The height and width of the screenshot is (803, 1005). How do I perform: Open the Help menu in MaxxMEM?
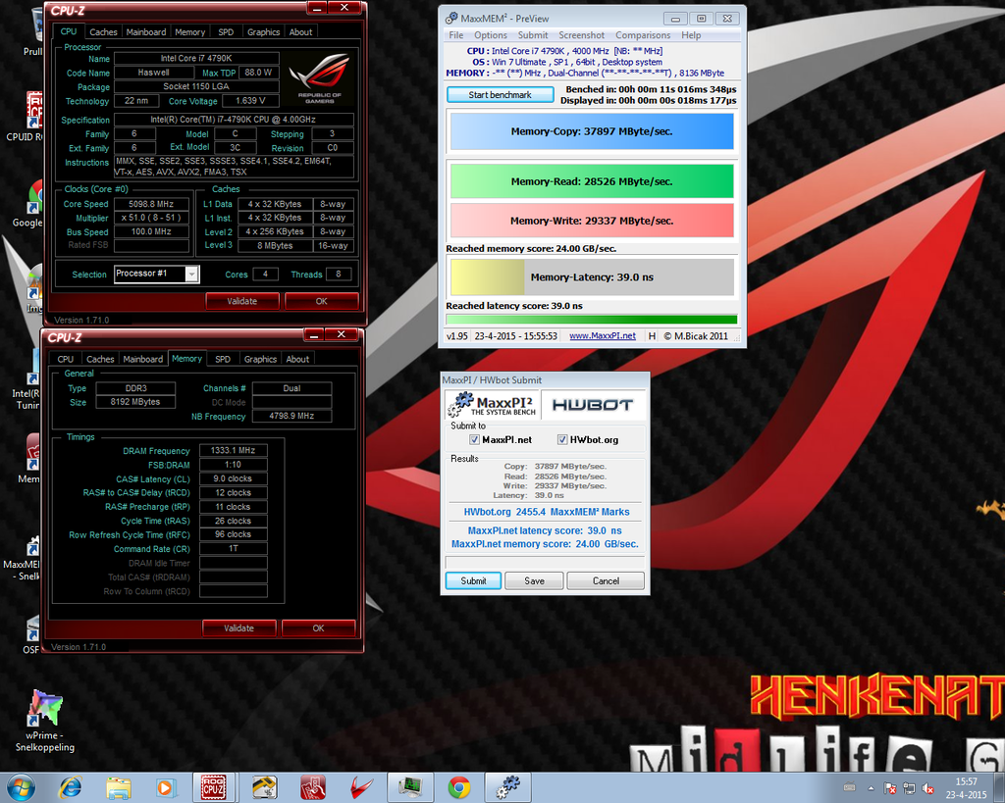(691, 35)
